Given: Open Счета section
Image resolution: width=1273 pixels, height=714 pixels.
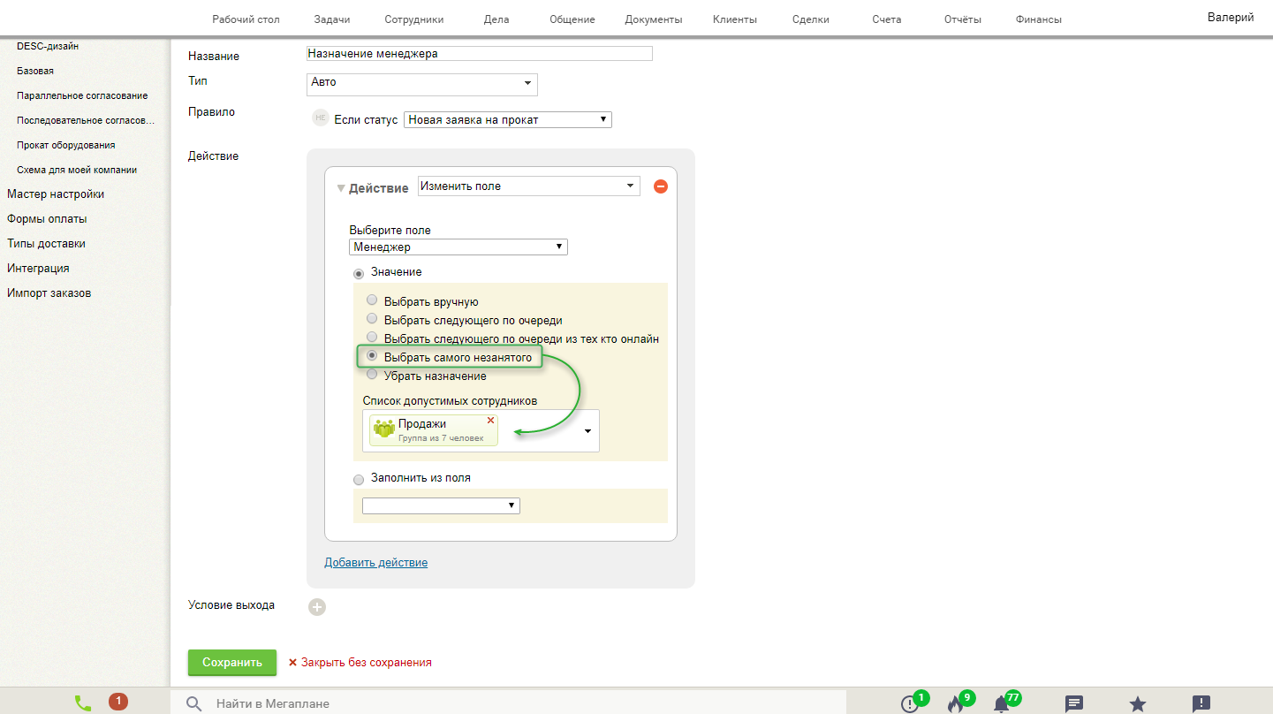Looking at the screenshot, I should pos(886,19).
